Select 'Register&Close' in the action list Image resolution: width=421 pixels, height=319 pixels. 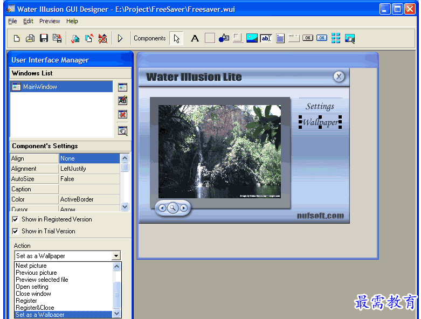(x=35, y=308)
